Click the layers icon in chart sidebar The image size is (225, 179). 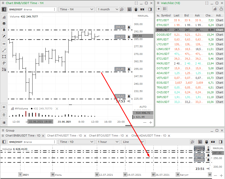pyautogui.click(x=4, y=24)
